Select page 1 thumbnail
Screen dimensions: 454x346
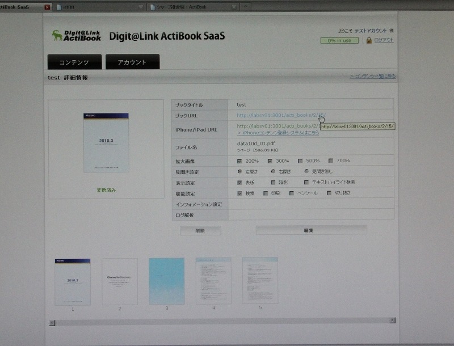click(x=73, y=282)
